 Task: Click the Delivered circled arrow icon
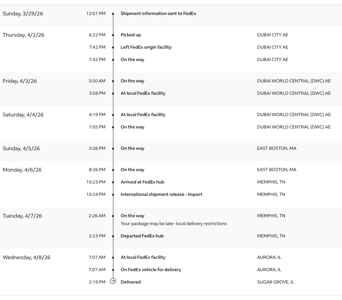click(x=113, y=281)
